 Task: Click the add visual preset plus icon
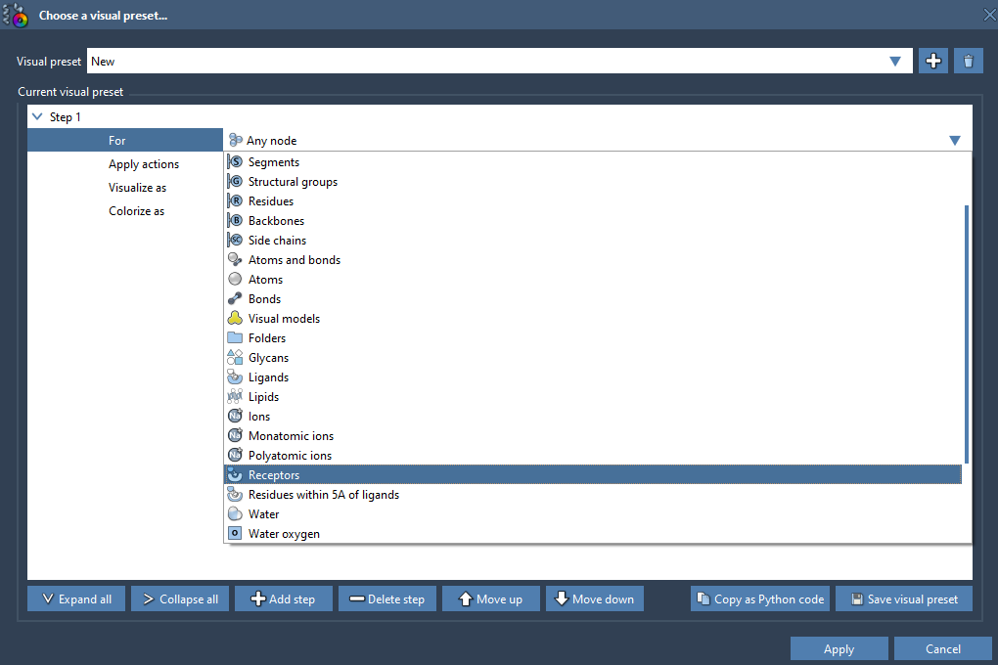pyautogui.click(x=933, y=61)
